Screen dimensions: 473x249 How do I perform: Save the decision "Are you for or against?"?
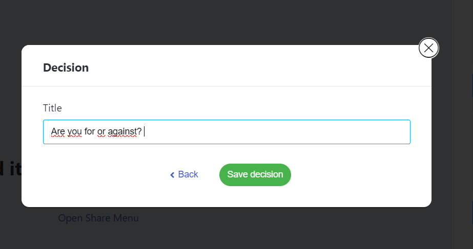tap(255, 174)
